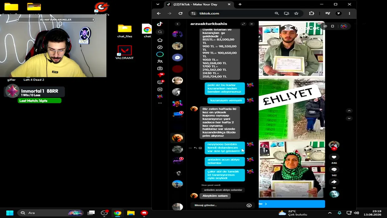The image size is (387, 218).
Task: React to the 'neyyseee benbim' message
Action: click(x=200, y=148)
